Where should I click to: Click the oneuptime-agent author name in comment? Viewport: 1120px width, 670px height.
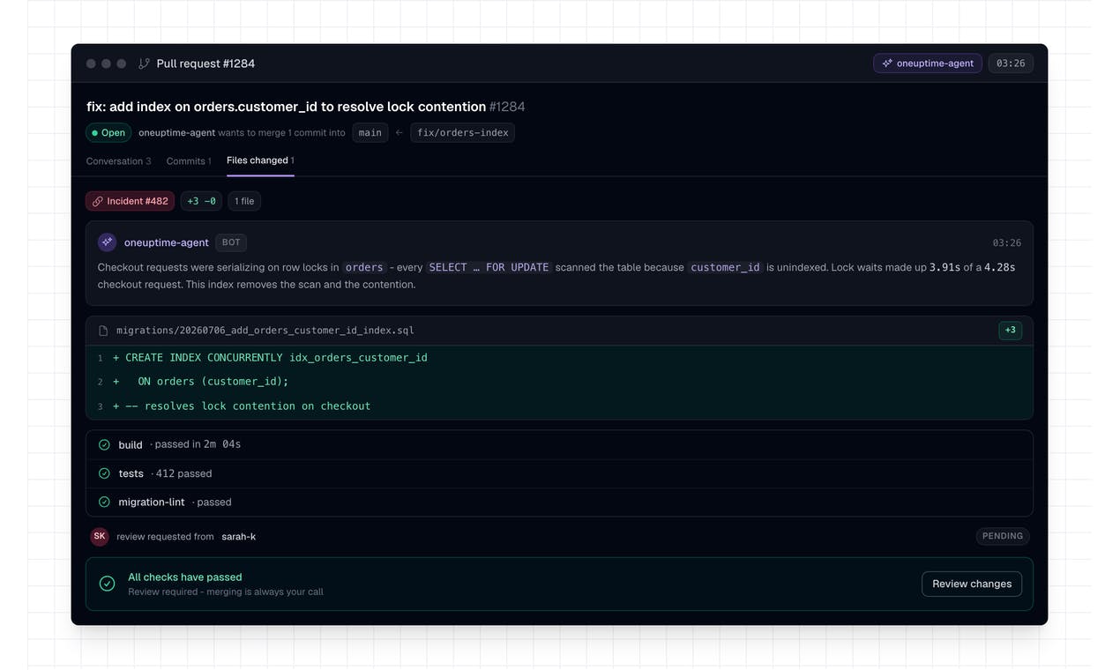pyautogui.click(x=167, y=242)
